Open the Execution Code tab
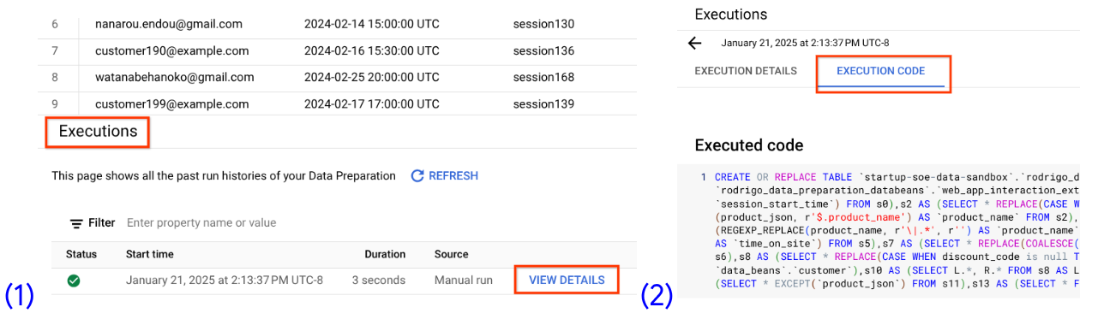The height and width of the screenshot is (325, 1098). [x=881, y=71]
